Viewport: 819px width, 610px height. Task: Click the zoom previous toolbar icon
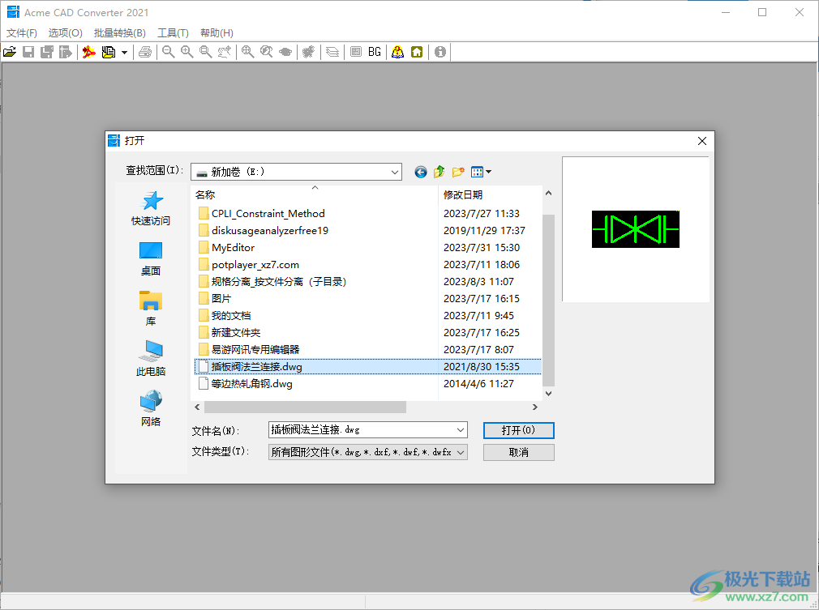[x=267, y=52]
